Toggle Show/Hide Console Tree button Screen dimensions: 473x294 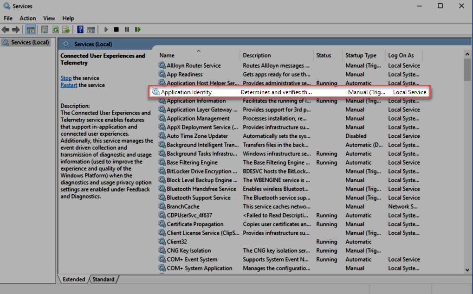point(31,30)
